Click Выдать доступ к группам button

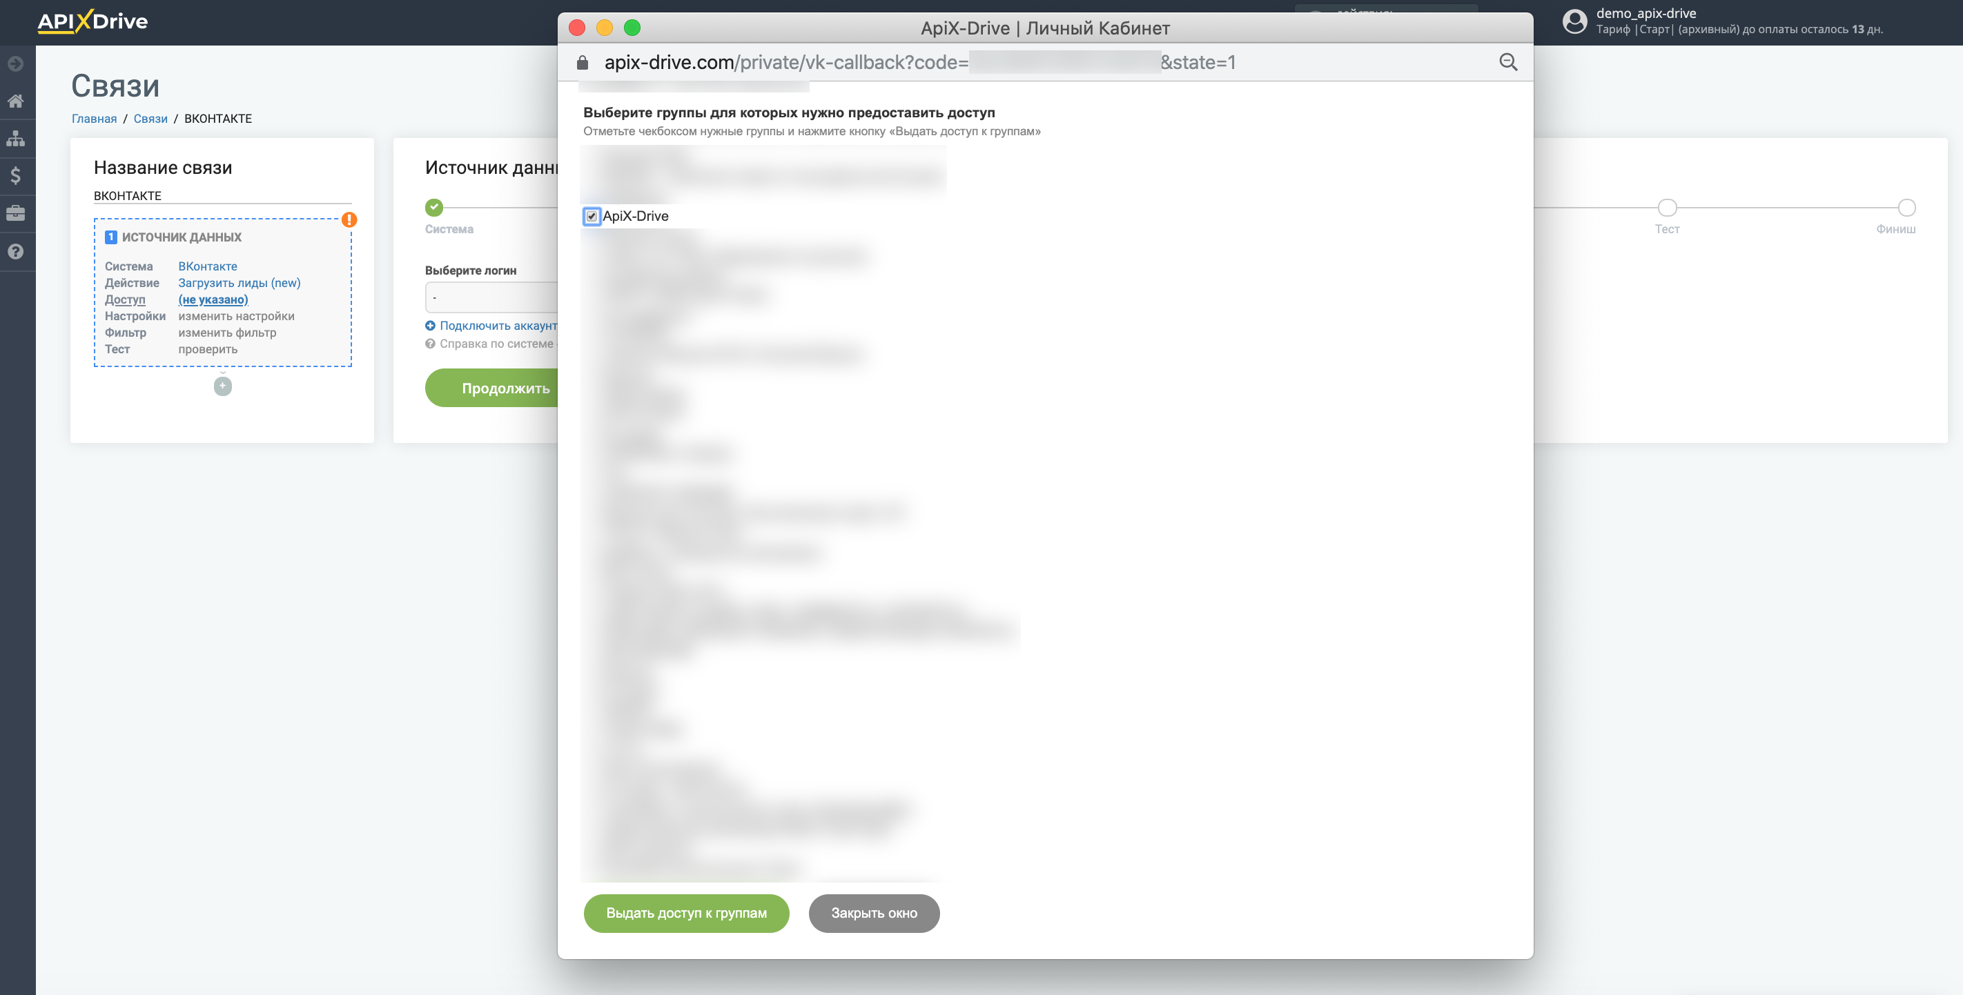[686, 913]
